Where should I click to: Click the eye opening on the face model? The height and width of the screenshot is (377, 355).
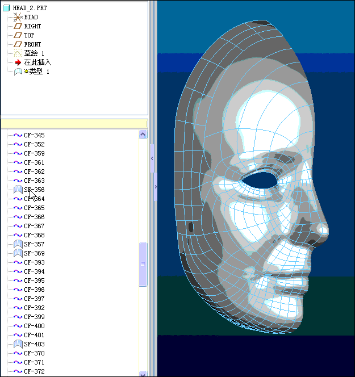click(260, 181)
